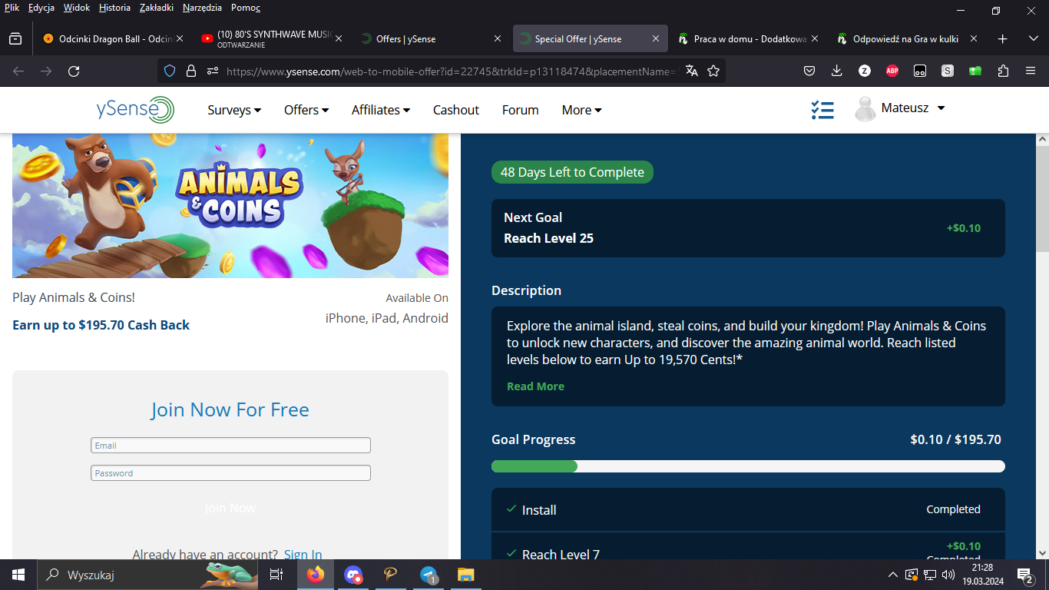The height and width of the screenshot is (590, 1049).
Task: Expand description with Read More
Action: click(x=535, y=386)
